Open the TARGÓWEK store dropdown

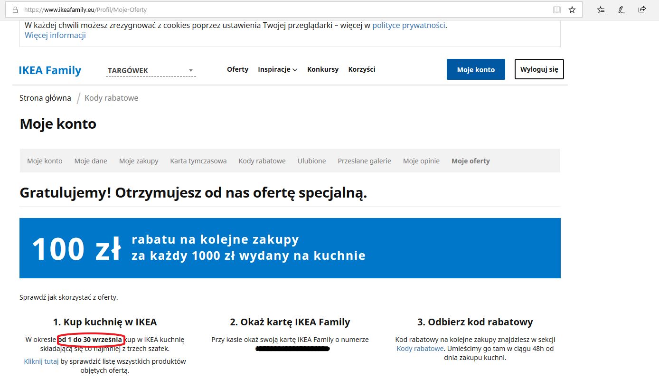151,70
